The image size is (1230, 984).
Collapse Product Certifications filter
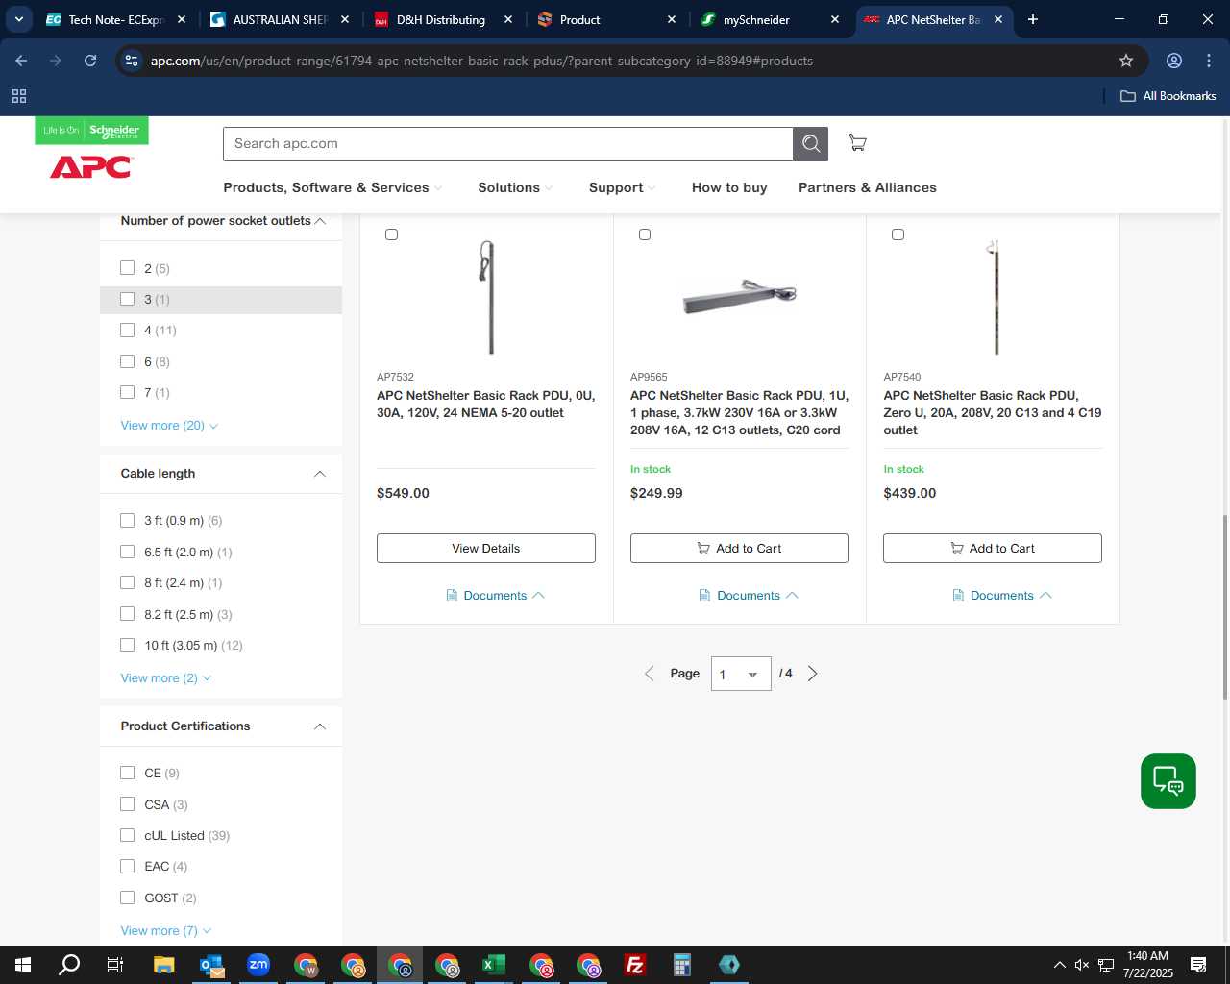(320, 726)
